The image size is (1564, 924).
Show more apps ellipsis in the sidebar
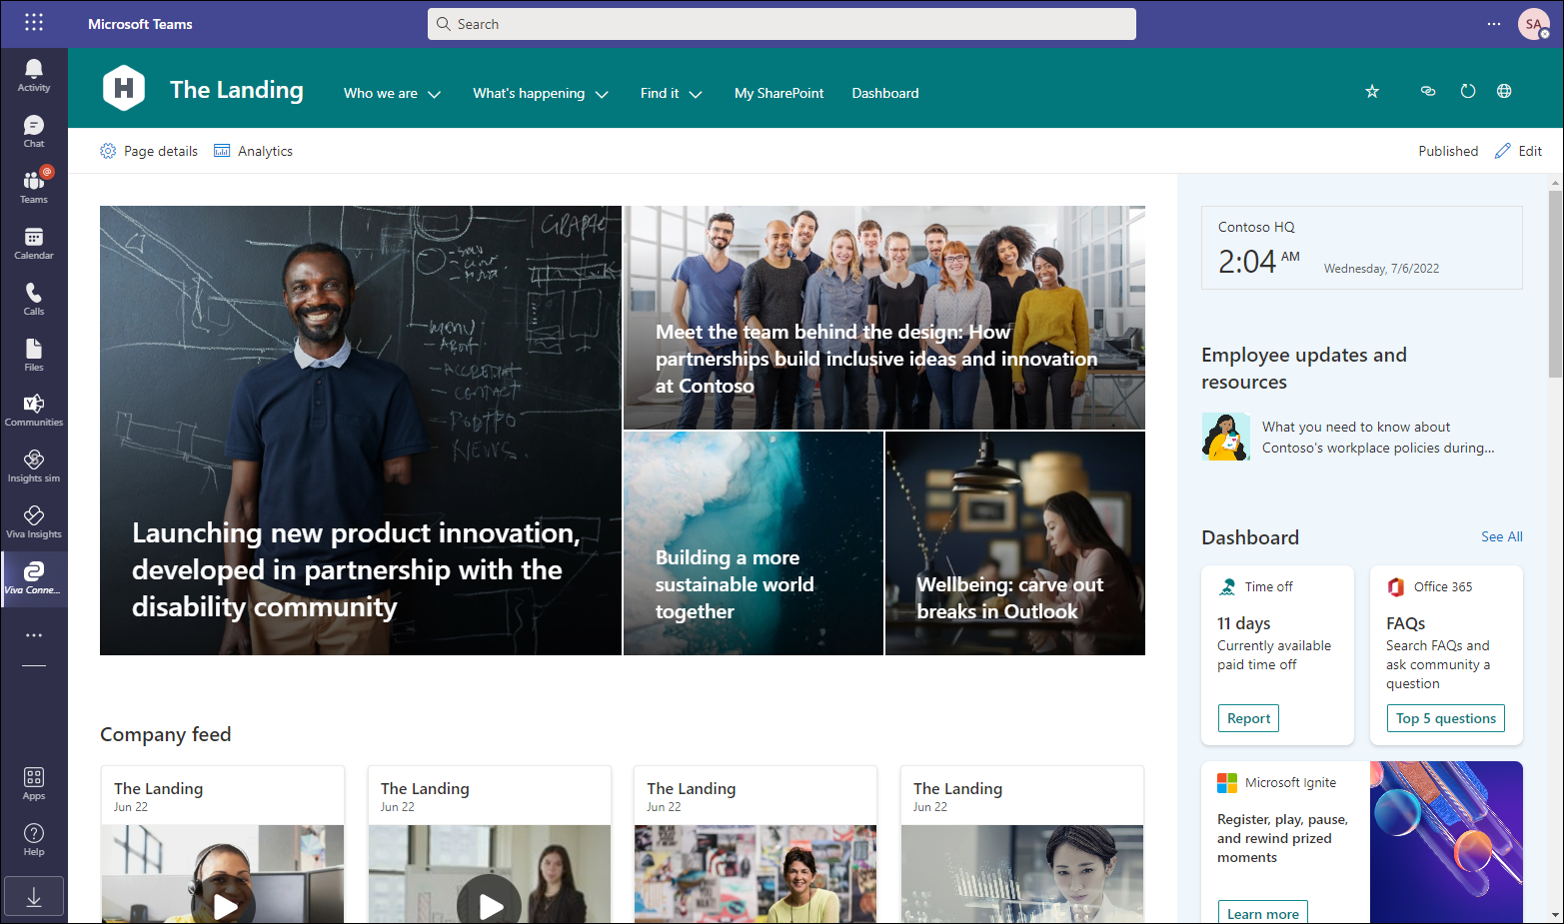pyautogui.click(x=34, y=635)
